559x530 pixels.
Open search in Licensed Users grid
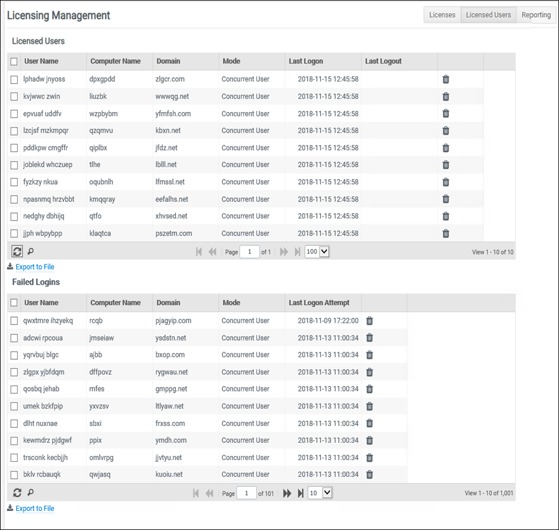pos(31,252)
